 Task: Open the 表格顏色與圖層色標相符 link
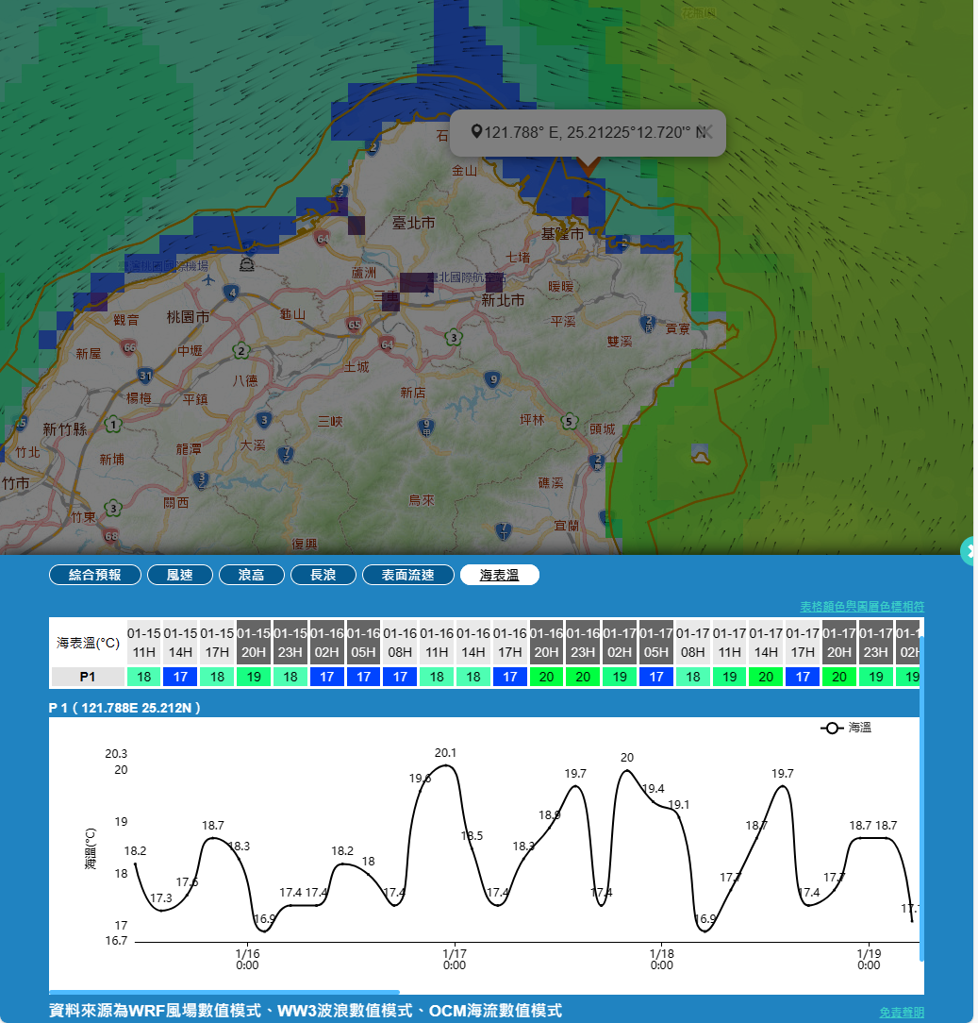coord(861,606)
